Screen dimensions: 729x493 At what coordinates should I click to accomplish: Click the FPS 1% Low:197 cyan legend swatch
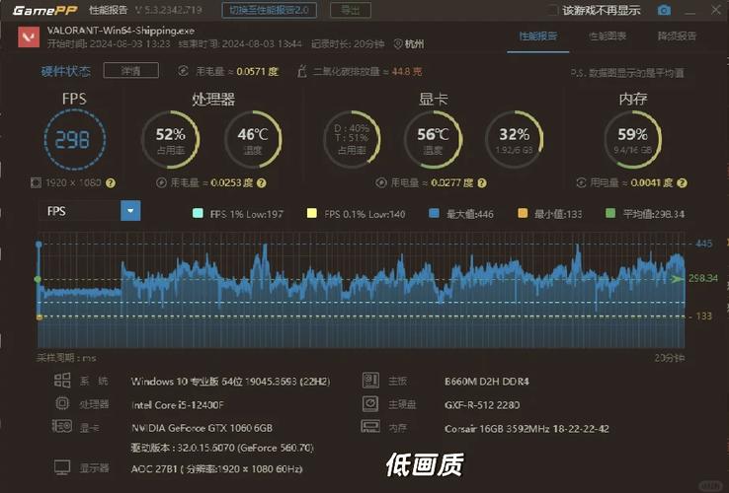(x=198, y=214)
